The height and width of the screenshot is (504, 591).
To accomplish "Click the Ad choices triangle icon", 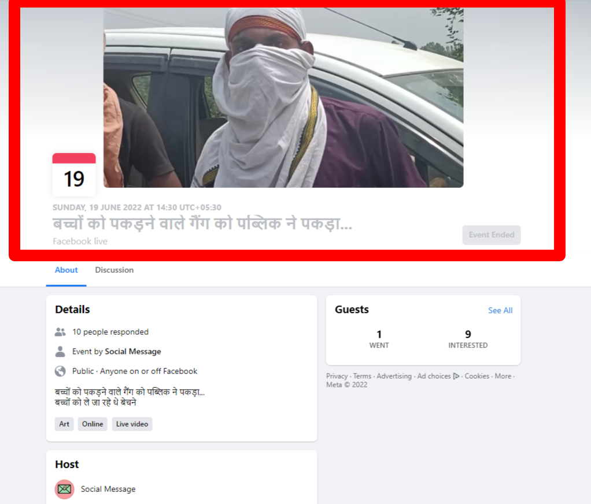I will click(x=456, y=376).
